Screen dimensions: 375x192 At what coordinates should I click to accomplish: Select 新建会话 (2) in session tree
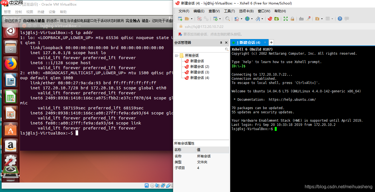[199, 67]
